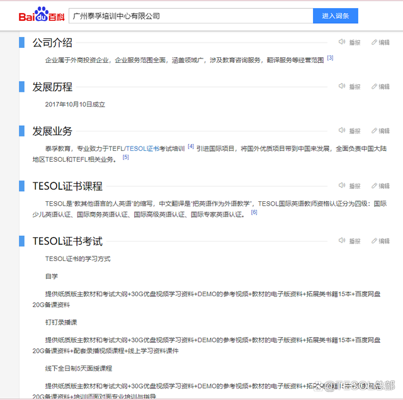This screenshot has width=403, height=400.
Task: Play audio broadcast for TESOL证书考试 section
Action: click(x=341, y=240)
